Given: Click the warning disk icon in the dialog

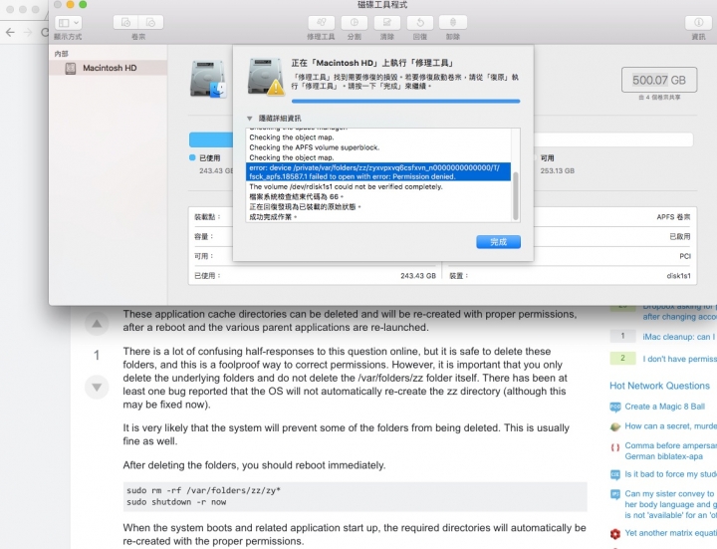Looking at the screenshot, I should (x=266, y=77).
